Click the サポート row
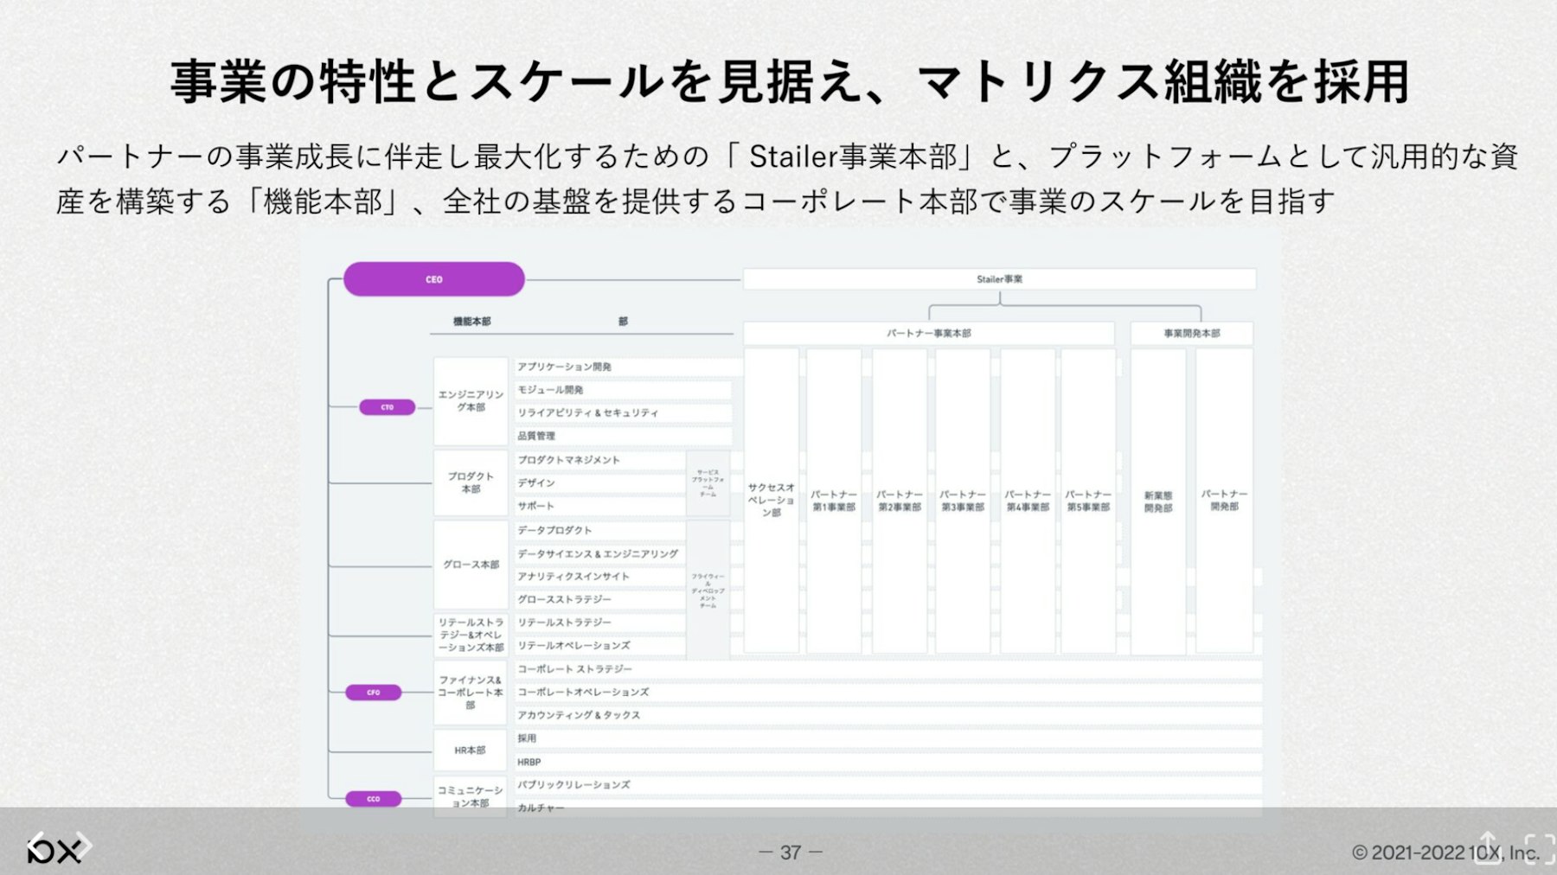This screenshot has height=875, width=1557. coord(600,506)
